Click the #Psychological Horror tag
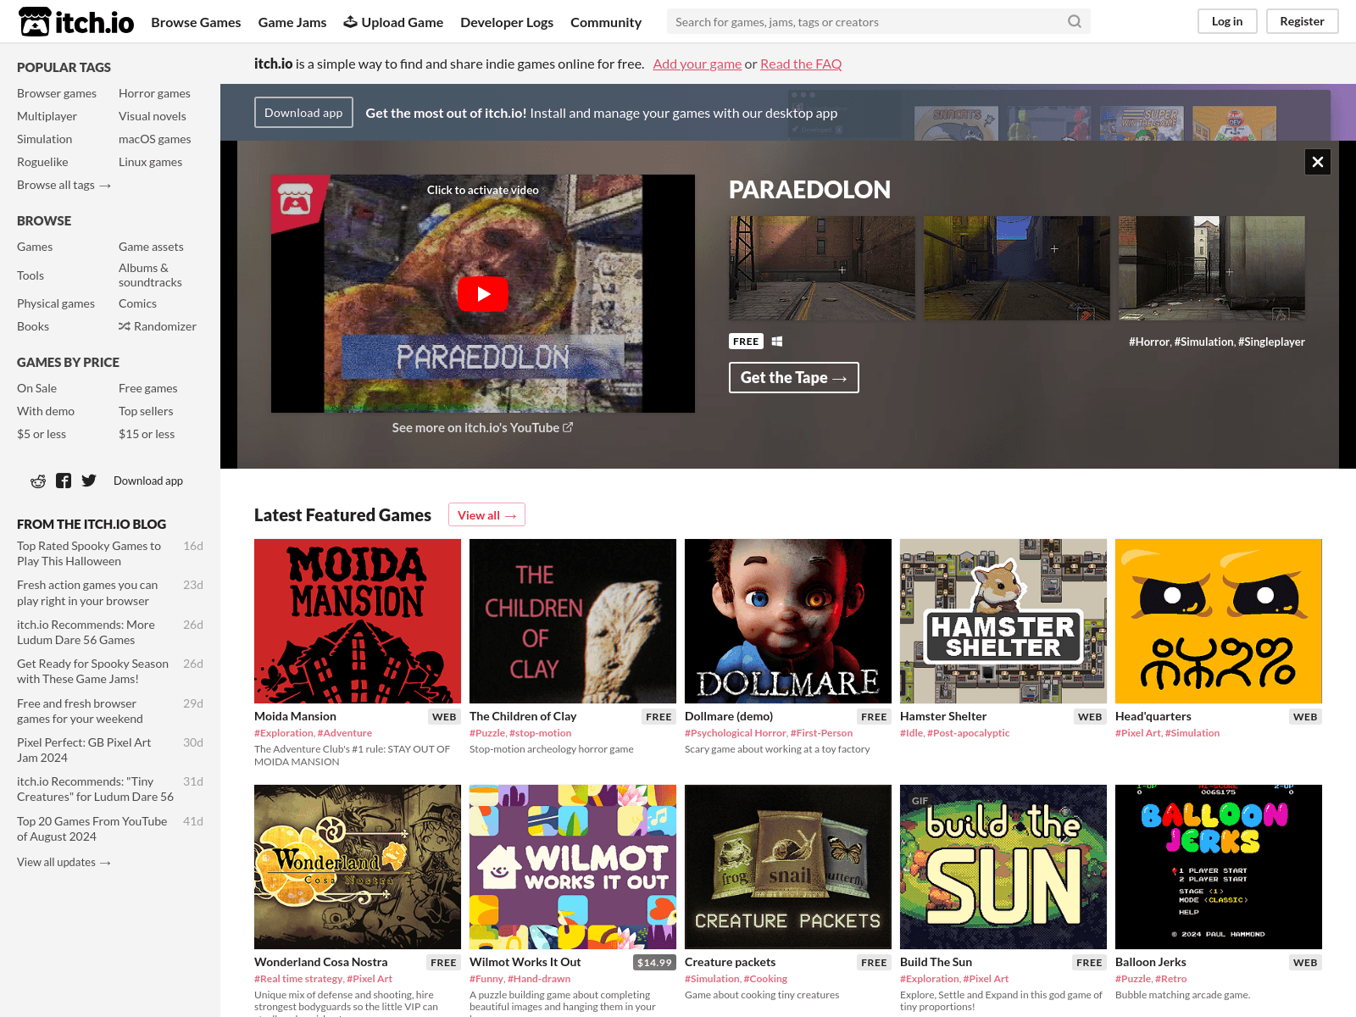The image size is (1356, 1017). tap(736, 733)
